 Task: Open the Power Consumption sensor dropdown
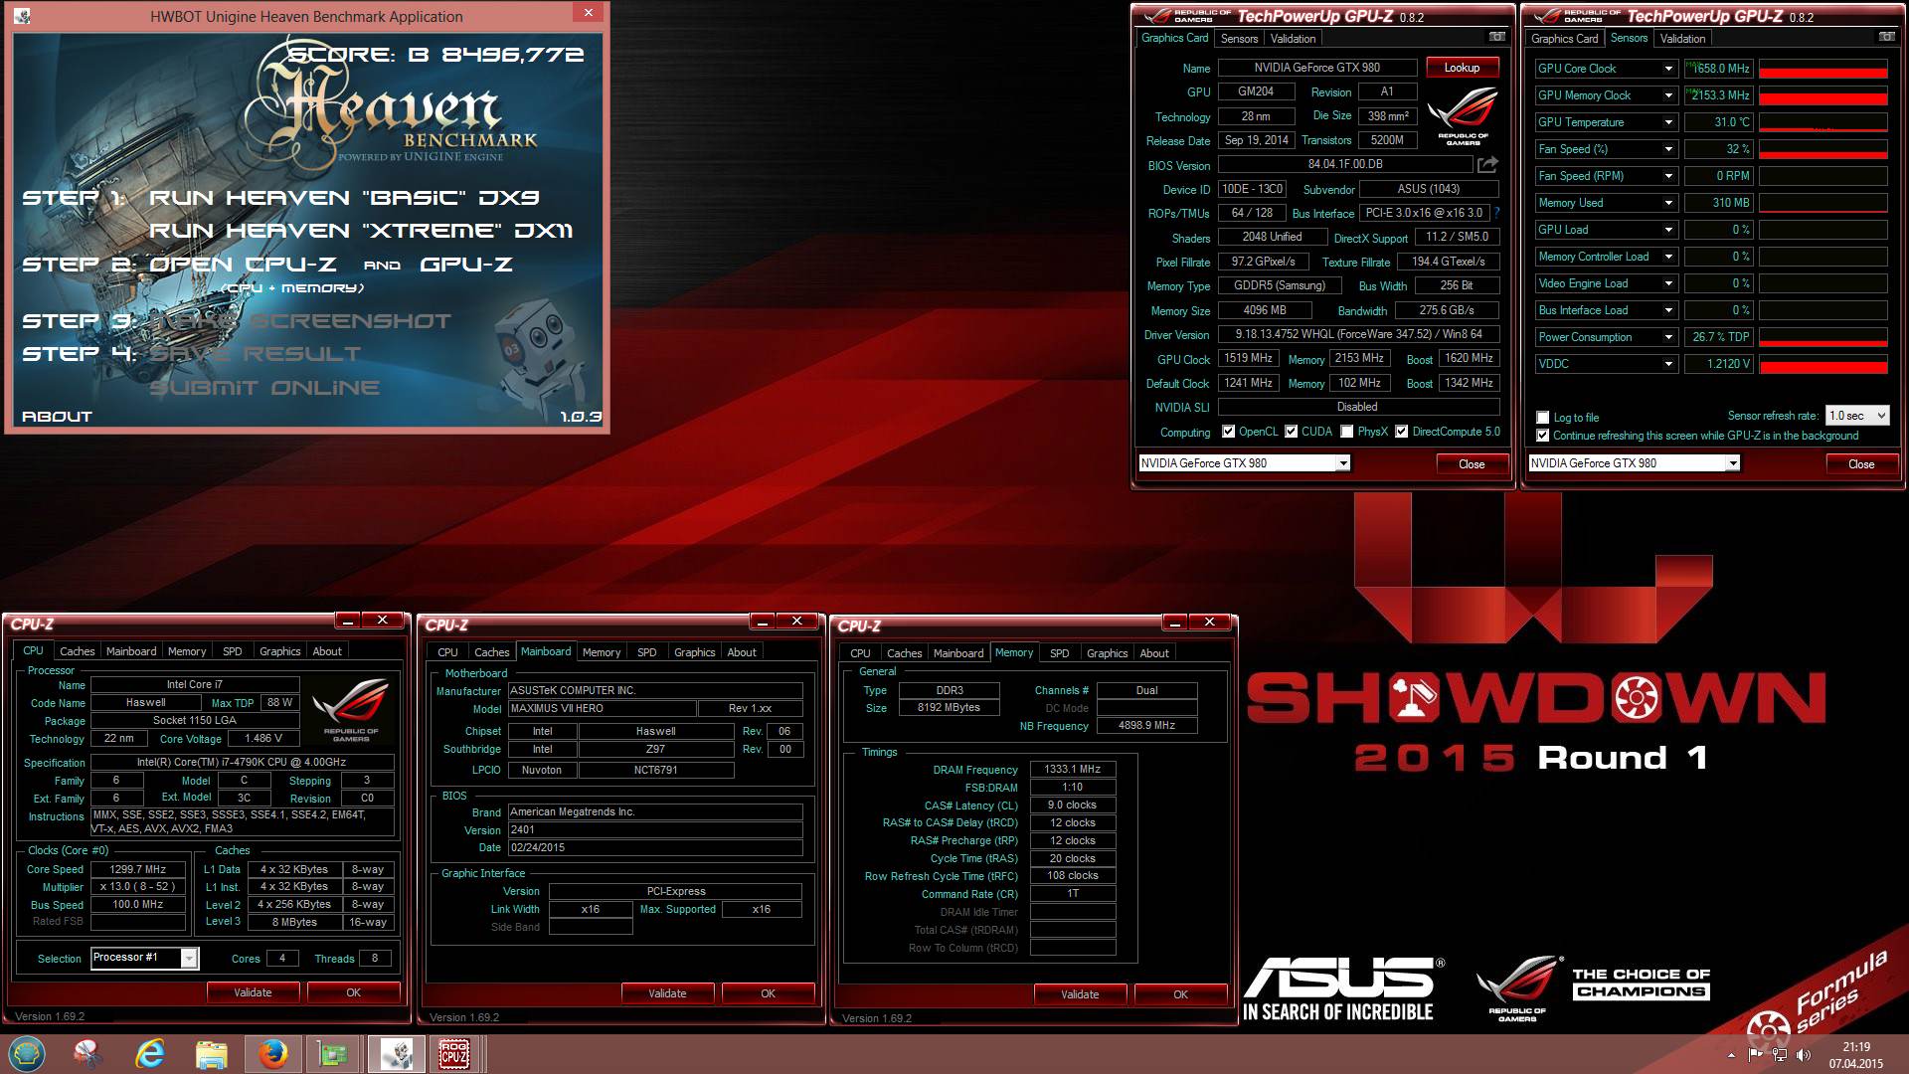point(1667,337)
